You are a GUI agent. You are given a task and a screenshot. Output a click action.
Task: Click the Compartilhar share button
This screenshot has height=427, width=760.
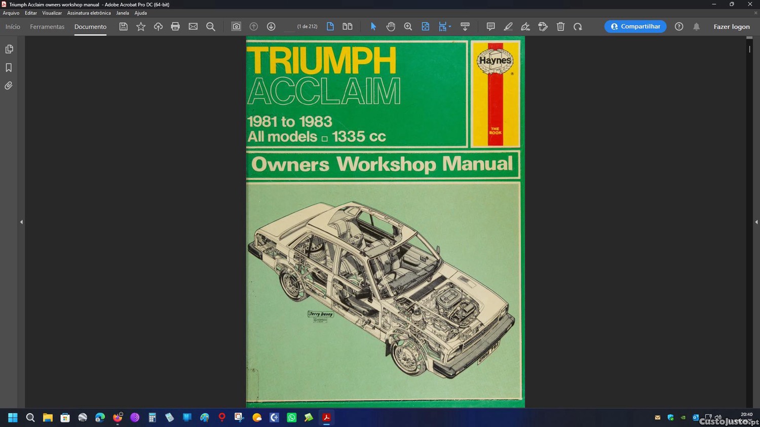(x=635, y=26)
